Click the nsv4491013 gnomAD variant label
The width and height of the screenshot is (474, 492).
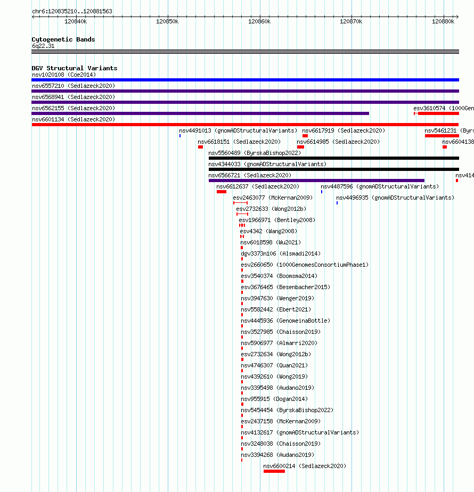click(x=238, y=130)
